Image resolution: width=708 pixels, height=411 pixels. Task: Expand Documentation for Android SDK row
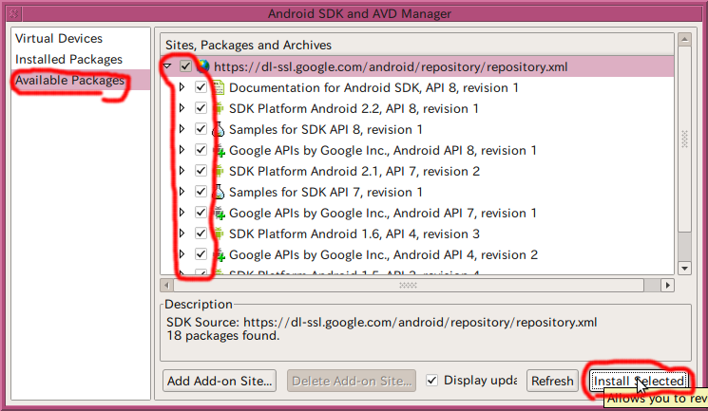tap(182, 87)
